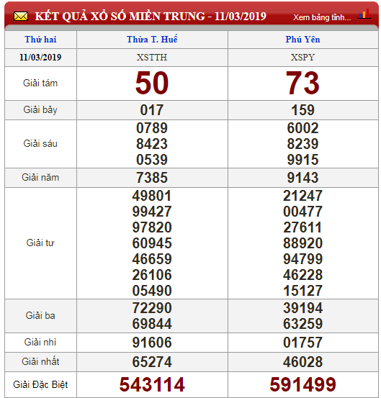381x398 pixels.
Task: Select the date cell '11/03/2019' in the table
Action: [40, 58]
